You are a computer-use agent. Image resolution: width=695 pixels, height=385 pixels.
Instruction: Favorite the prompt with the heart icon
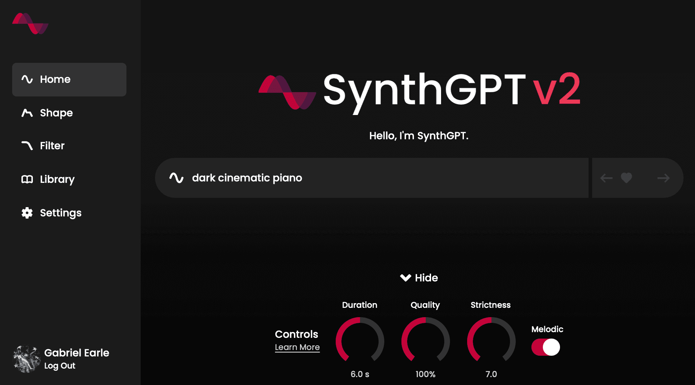tap(626, 177)
